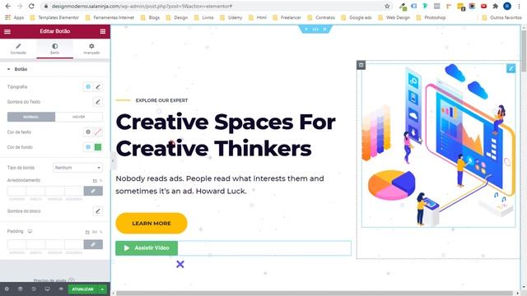This screenshot has width=527, height=296.
Task: Click the Cor de texto global icon
Action: pyautogui.click(x=88, y=132)
